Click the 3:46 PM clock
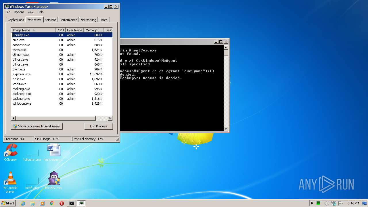Screen dimensions: 368x207 coord(353,203)
